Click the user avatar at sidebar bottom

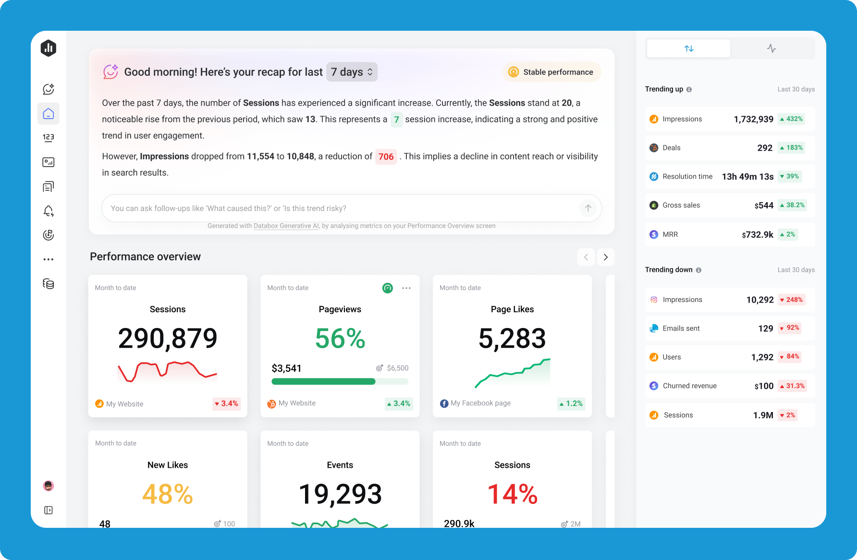coord(48,486)
